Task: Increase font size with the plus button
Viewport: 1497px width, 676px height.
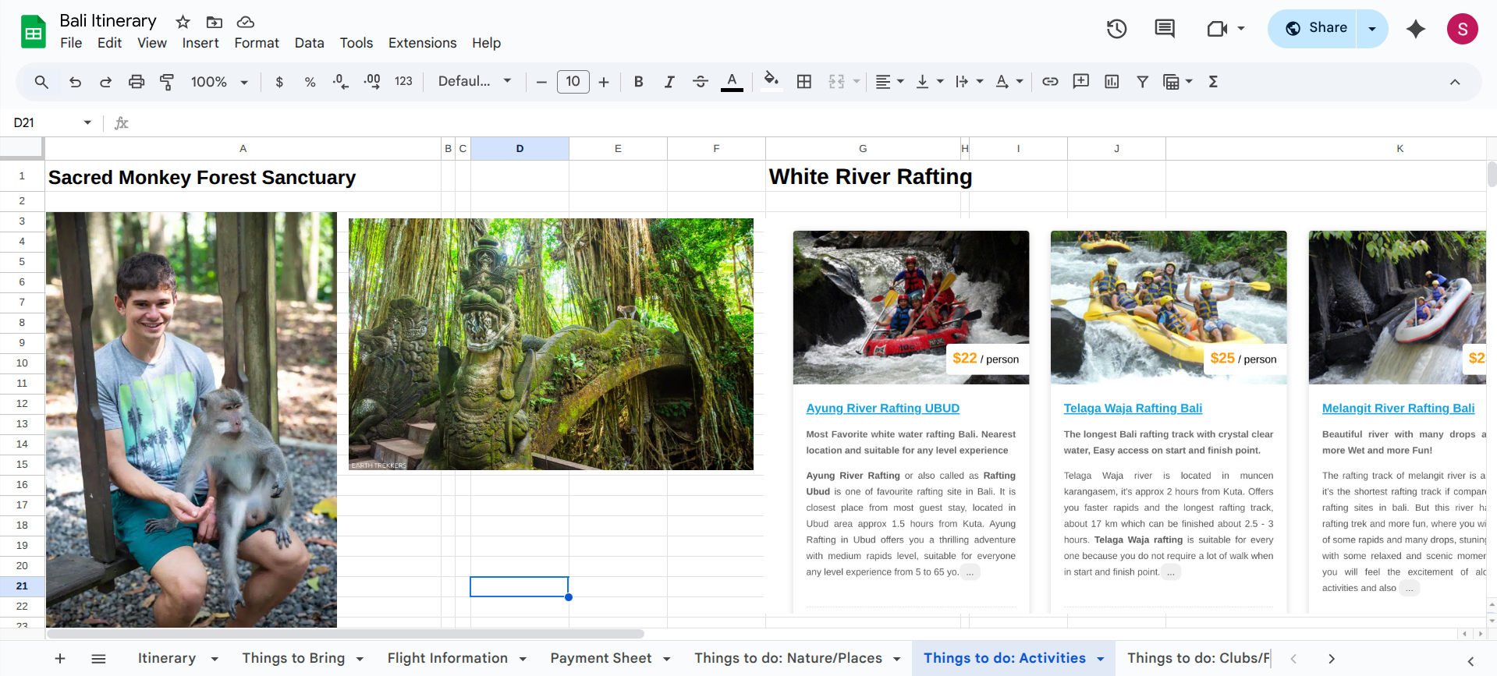Action: point(604,82)
